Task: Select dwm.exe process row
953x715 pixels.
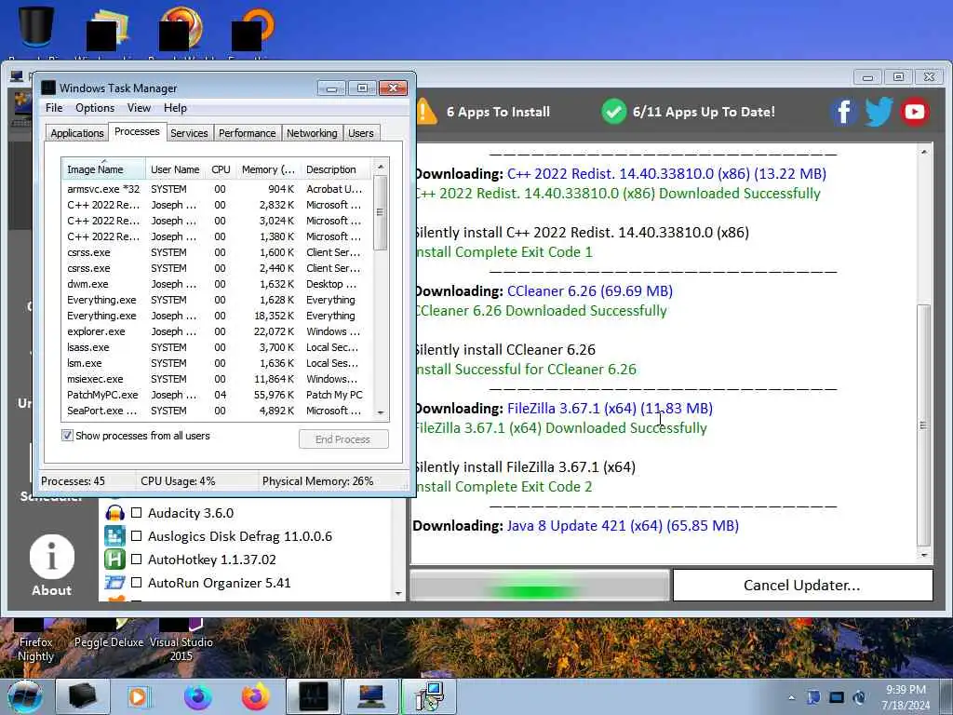Action: pyautogui.click(x=217, y=284)
